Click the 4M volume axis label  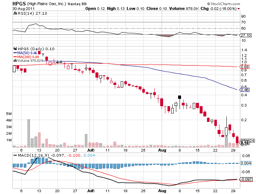pos(9,120)
